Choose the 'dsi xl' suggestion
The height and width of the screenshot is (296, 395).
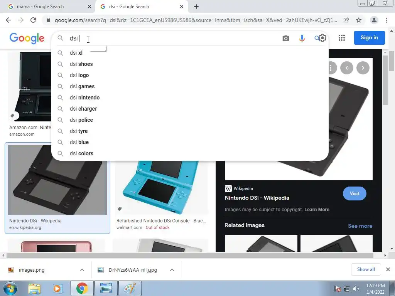point(190,53)
